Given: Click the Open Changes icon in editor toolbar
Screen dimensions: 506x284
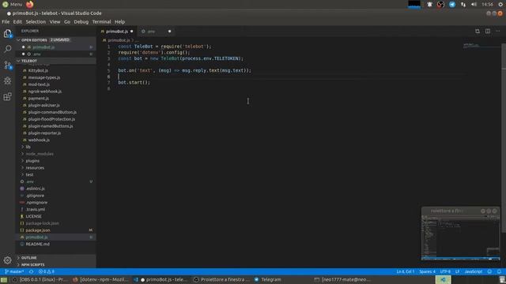Looking at the screenshot, I should (x=478, y=32).
